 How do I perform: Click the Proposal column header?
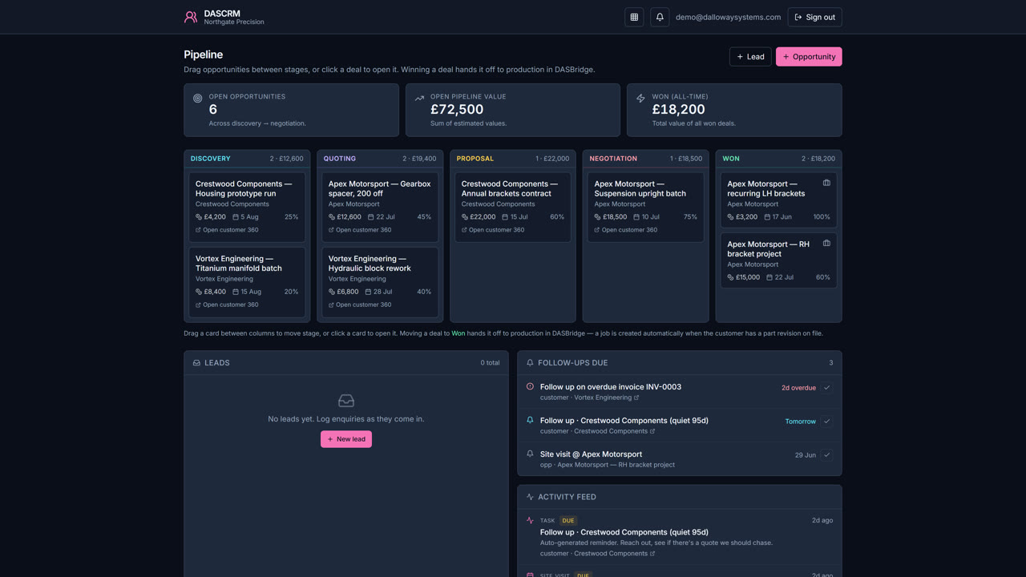(513, 159)
